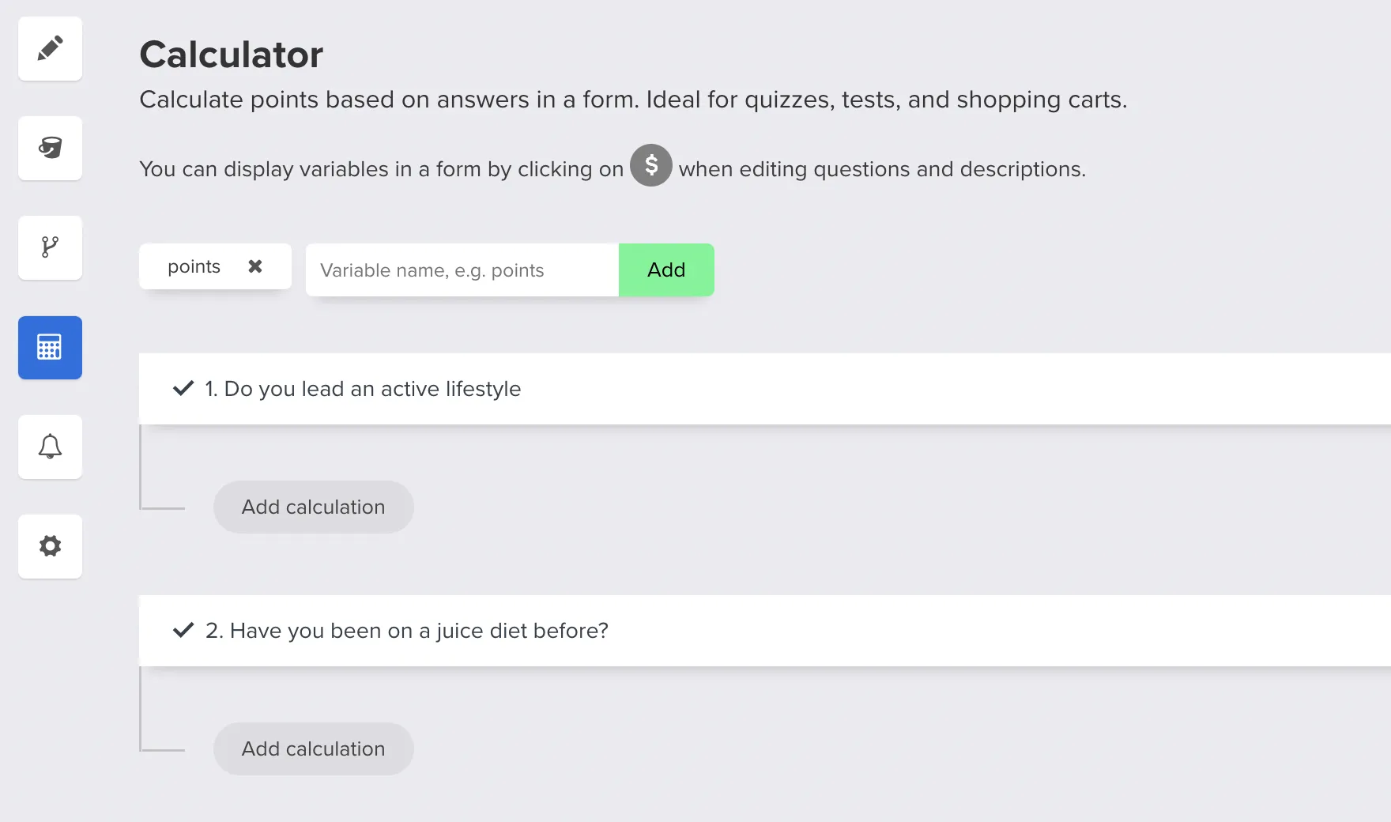Click the question 1 title text

pyautogui.click(x=364, y=389)
